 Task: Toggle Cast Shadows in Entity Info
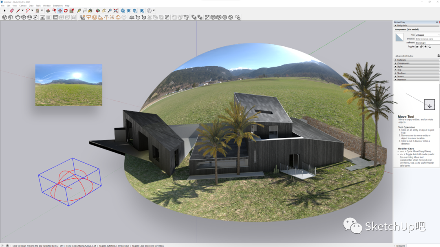coord(429,47)
